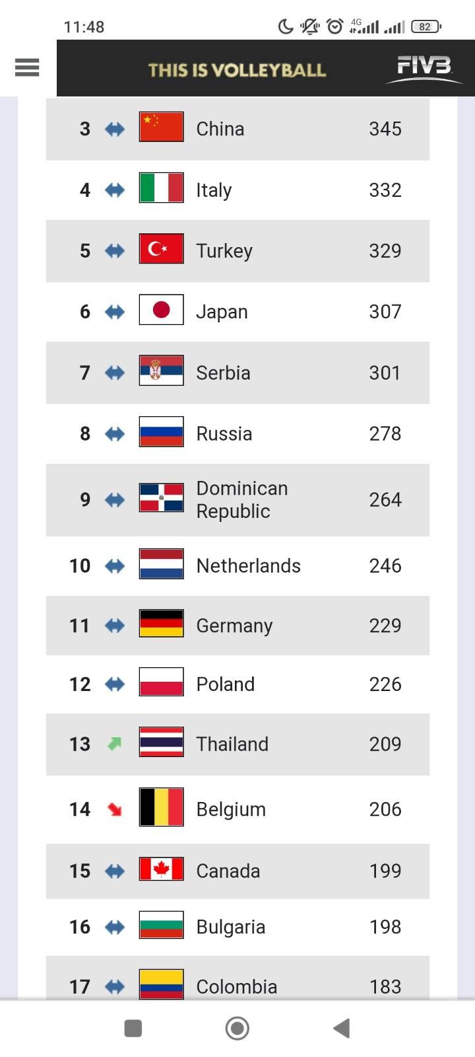The image size is (475, 1057).
Task: Select Netherlands country name
Action: click(x=248, y=565)
